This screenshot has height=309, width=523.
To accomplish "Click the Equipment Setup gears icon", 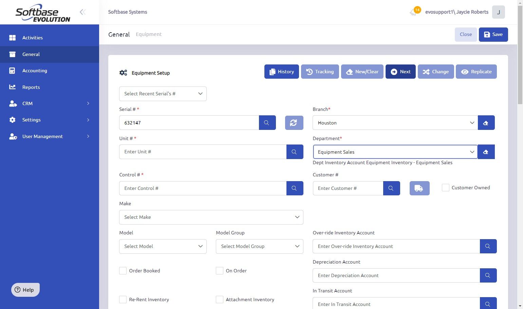I will pyautogui.click(x=123, y=73).
